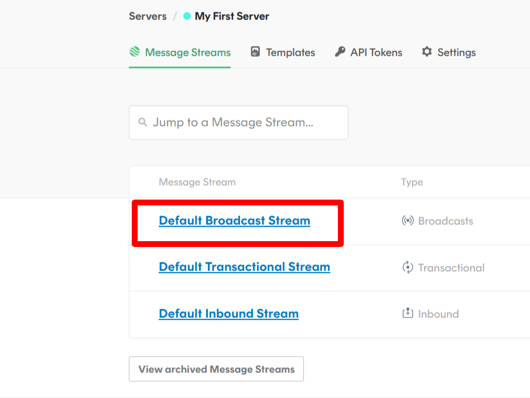Select the Message Streams tab label
This screenshot has height=398, width=530.
pos(187,53)
